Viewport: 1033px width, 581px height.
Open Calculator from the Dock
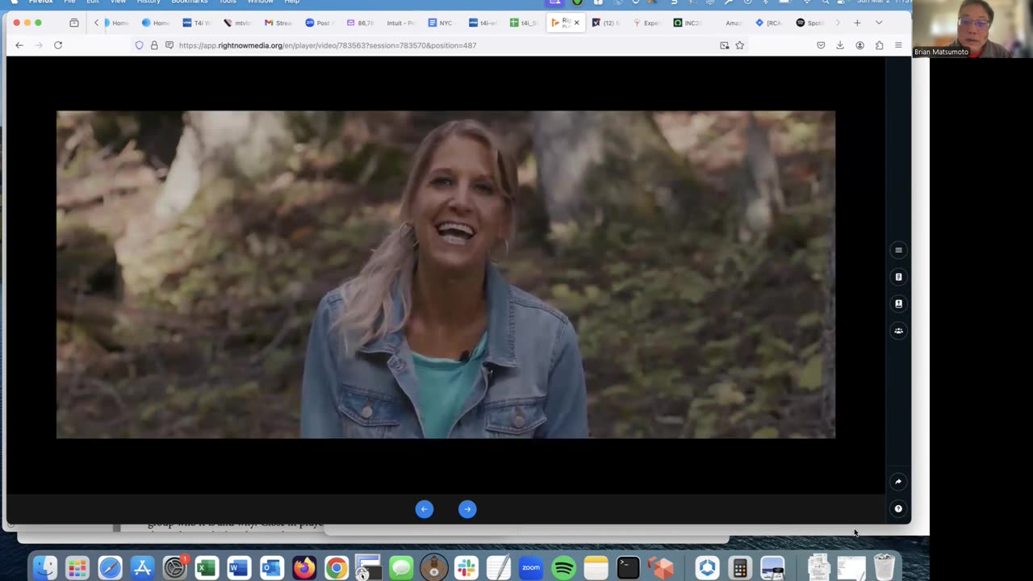click(x=740, y=567)
